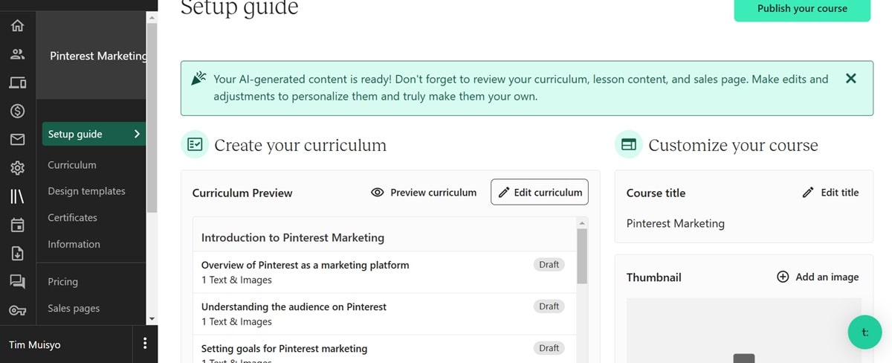Click the pencil icon beside Edit title

coord(808,192)
